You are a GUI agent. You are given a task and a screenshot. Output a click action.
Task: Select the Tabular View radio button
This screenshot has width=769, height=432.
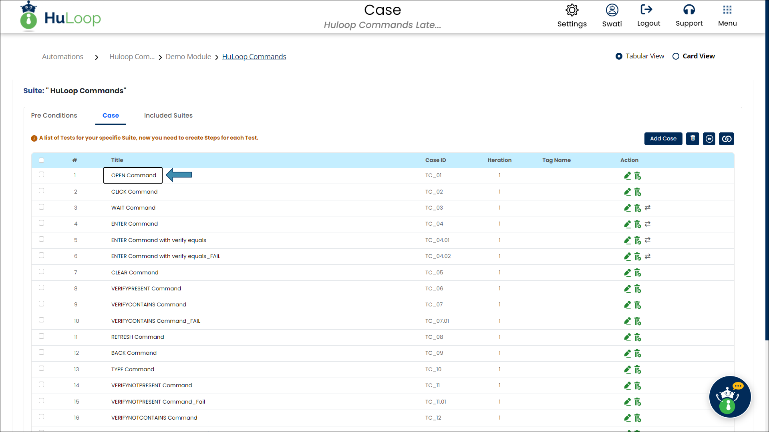tap(619, 56)
